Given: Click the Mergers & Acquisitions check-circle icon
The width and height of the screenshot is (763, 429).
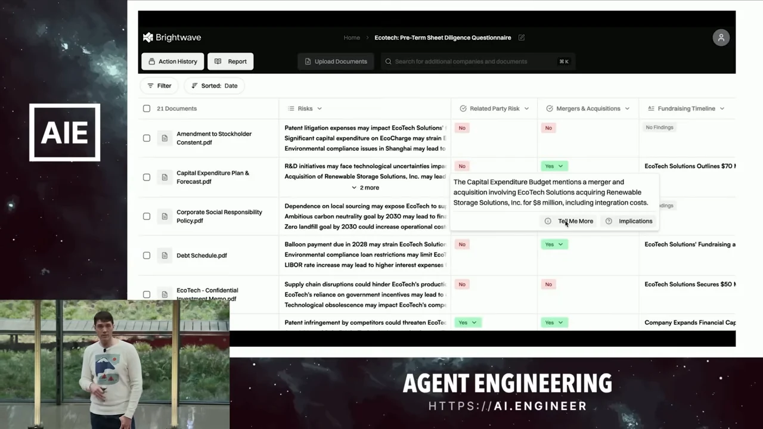Looking at the screenshot, I should pos(550,108).
